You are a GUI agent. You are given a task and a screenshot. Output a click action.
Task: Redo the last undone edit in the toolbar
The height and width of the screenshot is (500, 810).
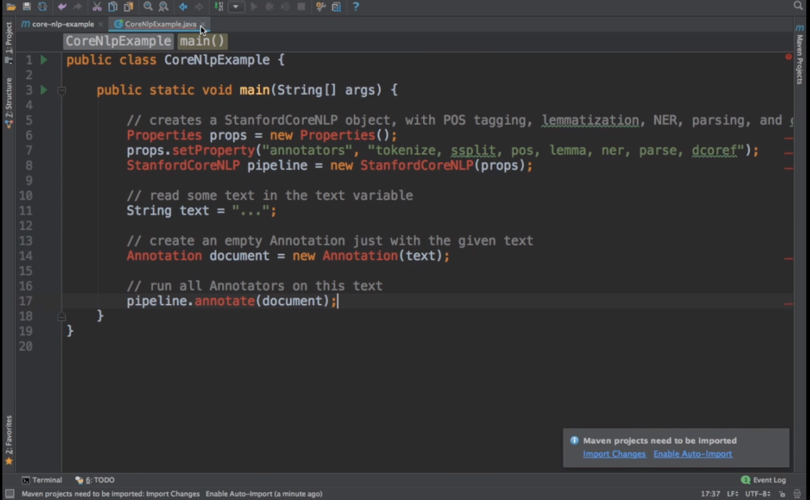(x=78, y=7)
